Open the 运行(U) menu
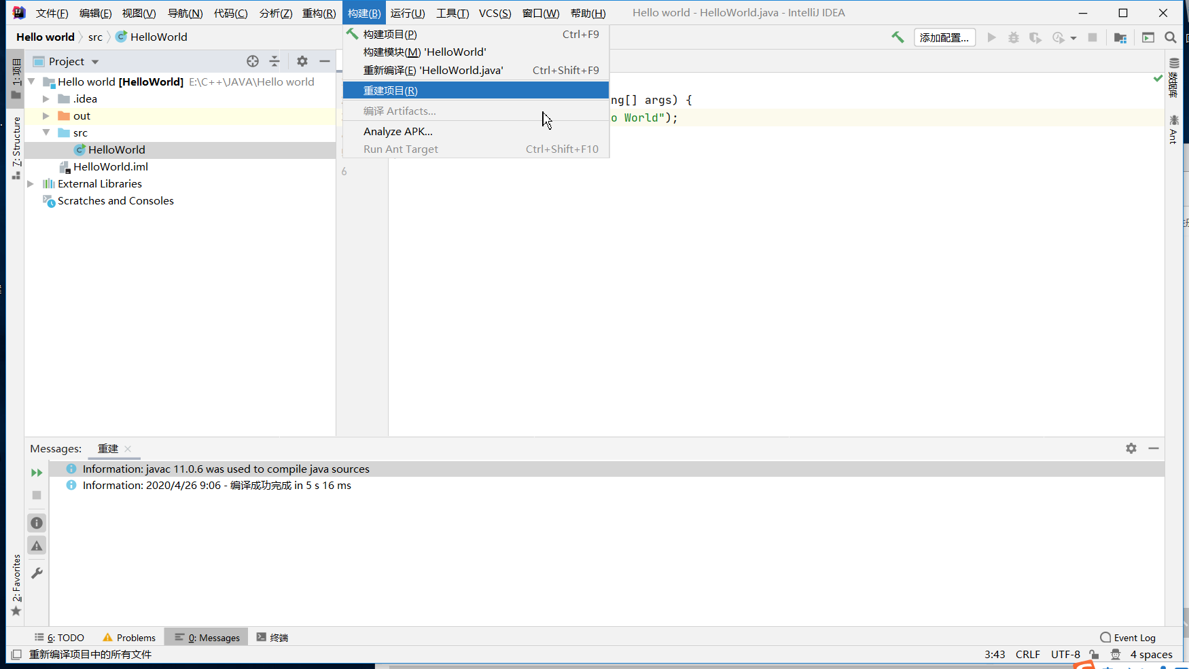Screen dimensions: 1189x669 point(408,13)
